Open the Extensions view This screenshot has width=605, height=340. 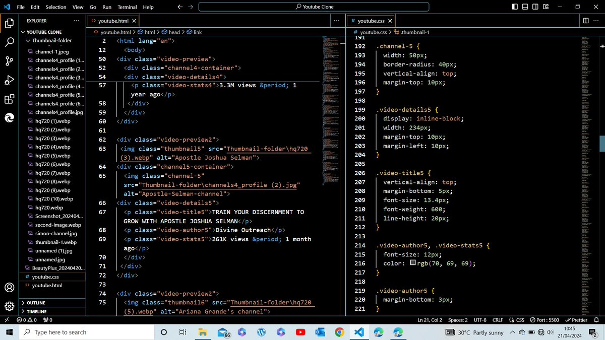(9, 99)
